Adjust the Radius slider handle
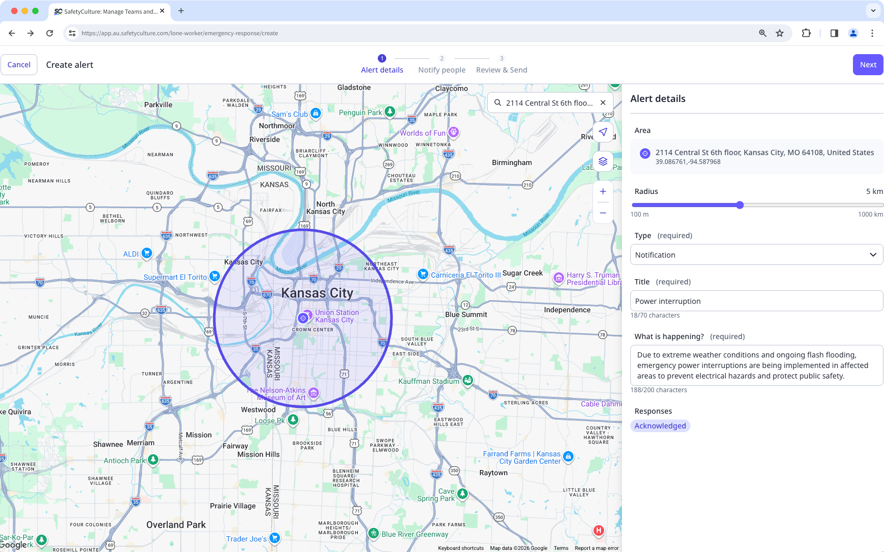This screenshot has height=552, width=884. point(740,205)
